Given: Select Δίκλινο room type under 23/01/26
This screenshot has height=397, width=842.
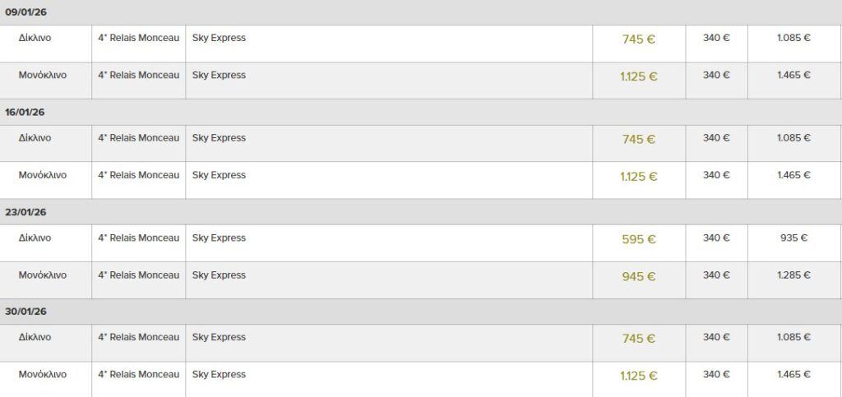Looking at the screenshot, I should tap(35, 238).
